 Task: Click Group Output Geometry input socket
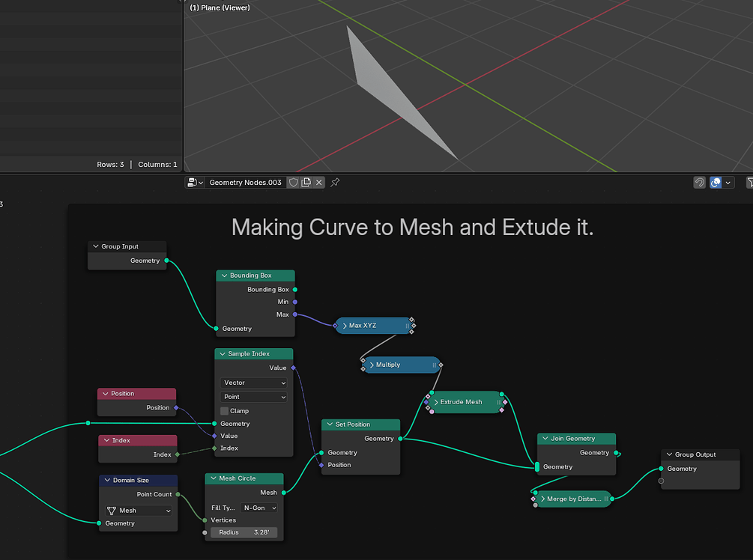(x=662, y=469)
